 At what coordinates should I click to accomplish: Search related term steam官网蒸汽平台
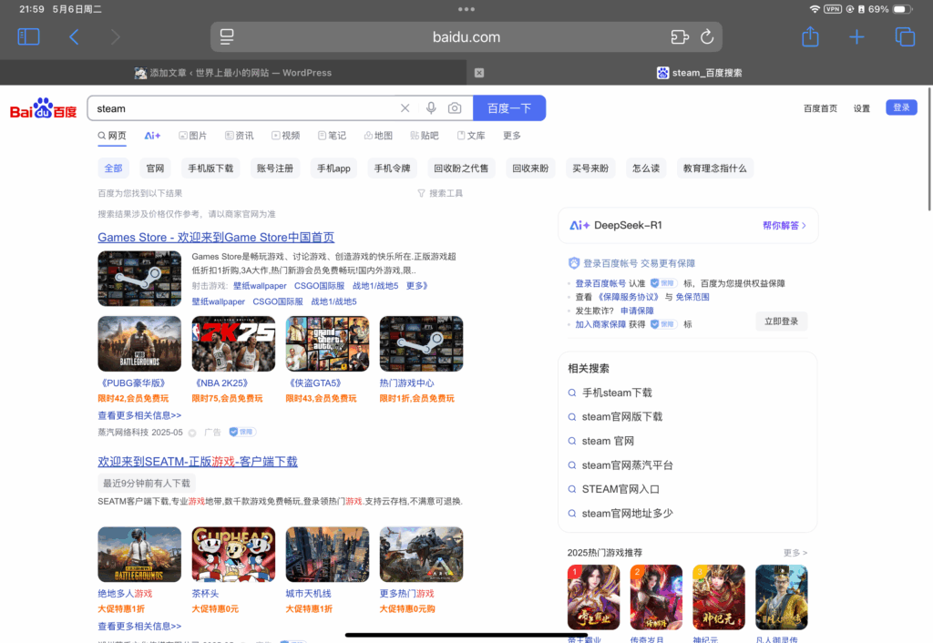[627, 465]
